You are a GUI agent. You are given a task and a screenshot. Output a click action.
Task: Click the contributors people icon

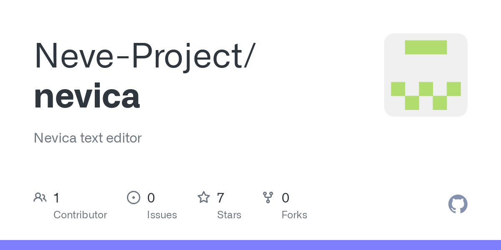point(40,197)
